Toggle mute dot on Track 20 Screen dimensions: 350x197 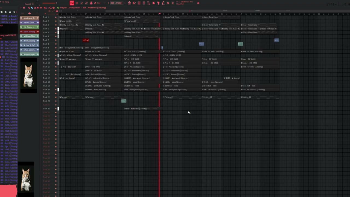click(56, 89)
